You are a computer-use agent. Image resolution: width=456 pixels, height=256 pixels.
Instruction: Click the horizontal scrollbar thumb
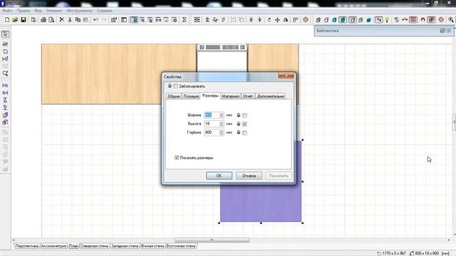(x=212, y=240)
